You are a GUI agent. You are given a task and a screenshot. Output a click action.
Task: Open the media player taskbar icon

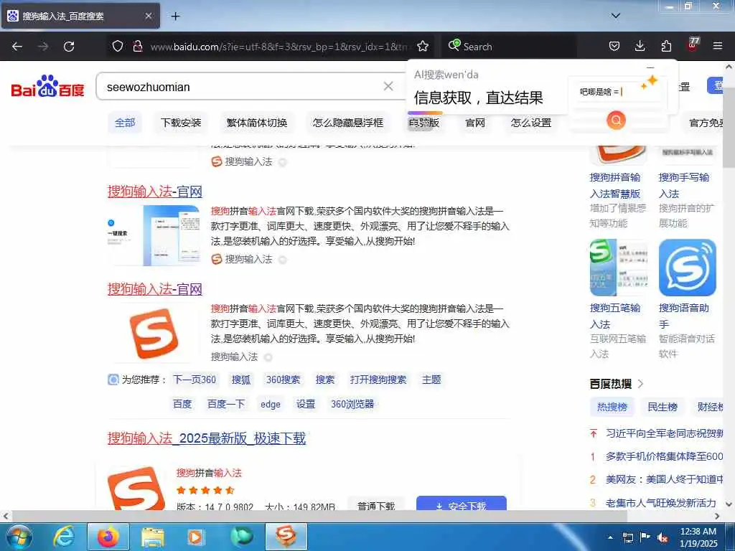pos(195,537)
